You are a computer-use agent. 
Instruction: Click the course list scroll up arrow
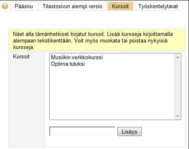[178, 57]
